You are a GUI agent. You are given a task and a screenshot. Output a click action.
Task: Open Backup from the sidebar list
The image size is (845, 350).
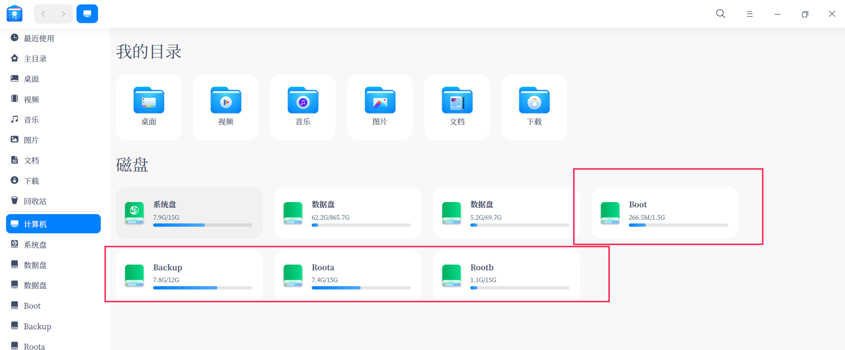[x=53, y=326]
